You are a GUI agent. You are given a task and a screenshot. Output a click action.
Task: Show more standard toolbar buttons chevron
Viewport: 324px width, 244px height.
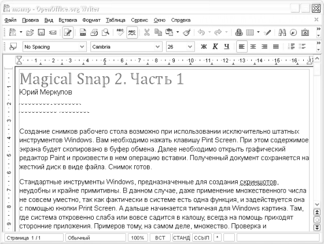pos(318,29)
